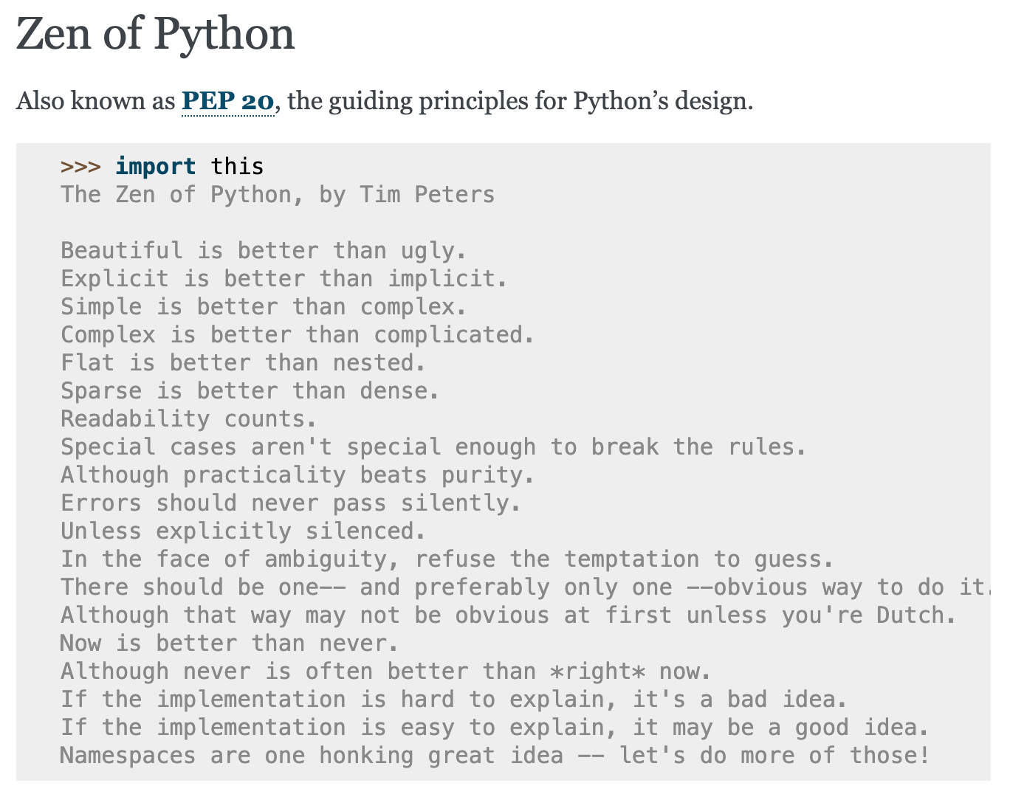
Task: Click "The Zen of Python, by Tim Peters" line
Action: pos(278,195)
